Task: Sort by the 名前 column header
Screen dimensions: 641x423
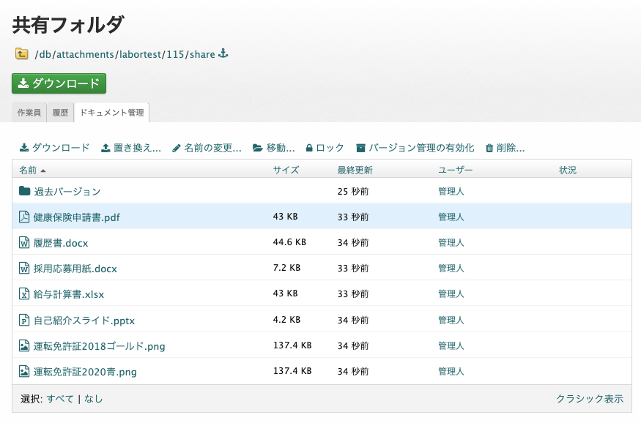Action: pos(28,171)
